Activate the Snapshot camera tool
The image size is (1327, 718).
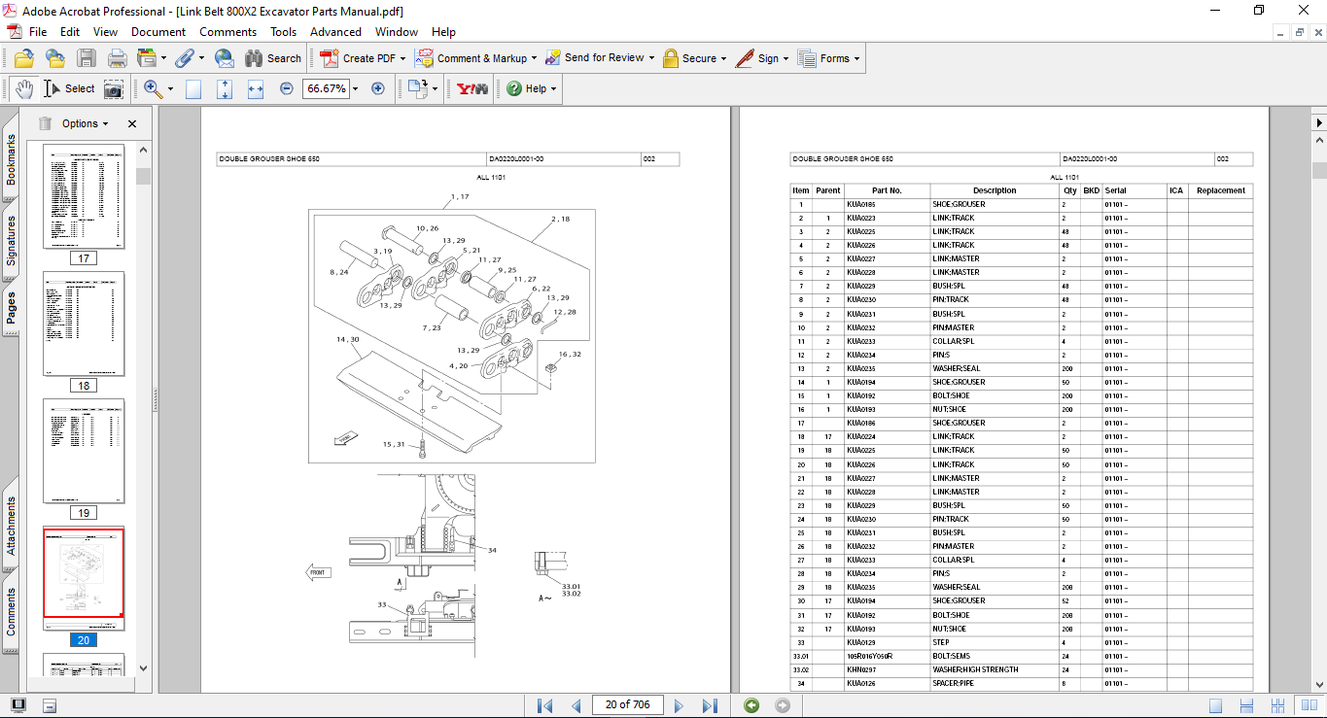coord(114,88)
